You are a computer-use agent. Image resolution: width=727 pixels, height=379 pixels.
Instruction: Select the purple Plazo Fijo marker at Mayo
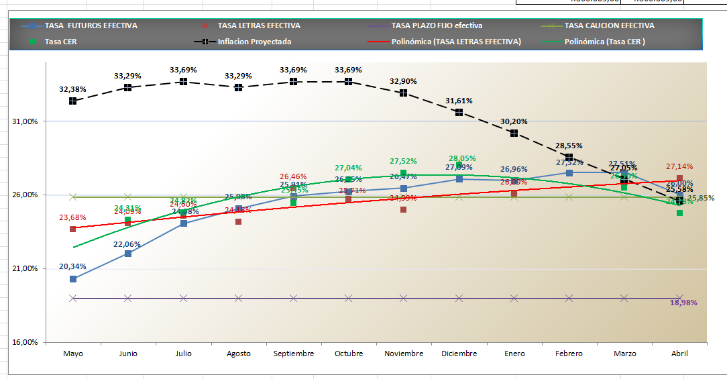tap(73, 298)
